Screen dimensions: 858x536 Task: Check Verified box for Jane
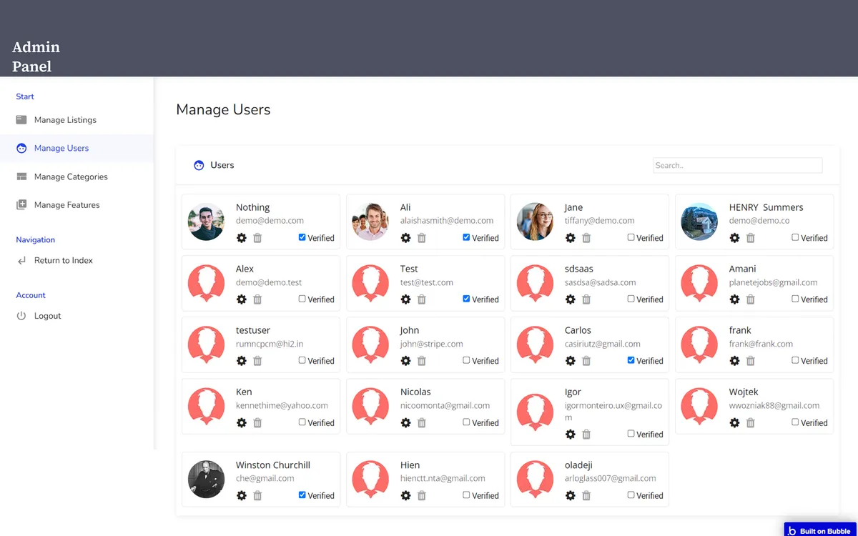(631, 237)
